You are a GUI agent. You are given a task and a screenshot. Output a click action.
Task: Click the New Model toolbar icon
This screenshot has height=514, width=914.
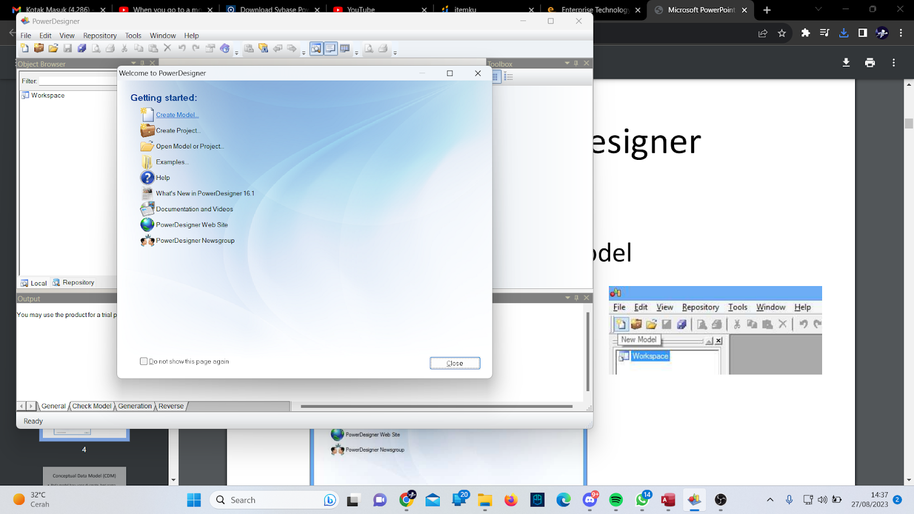point(25,49)
